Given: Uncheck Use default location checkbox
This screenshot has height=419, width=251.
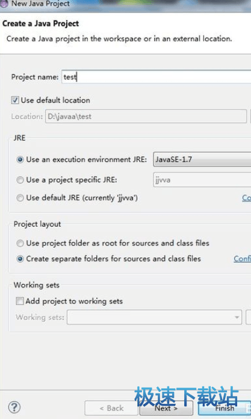Looking at the screenshot, I should 14,100.
